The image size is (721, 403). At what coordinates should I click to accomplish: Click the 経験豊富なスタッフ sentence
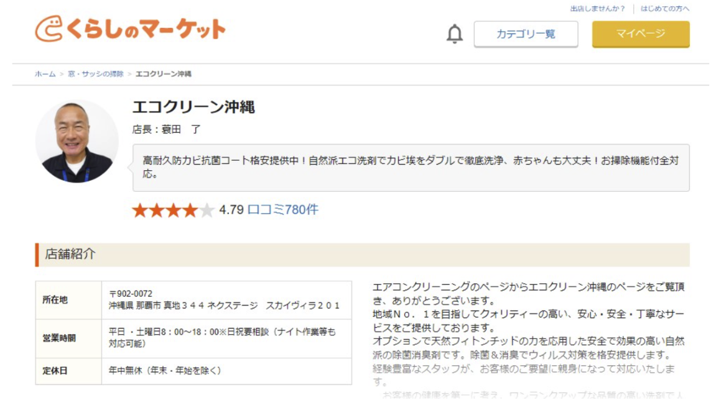(524, 375)
